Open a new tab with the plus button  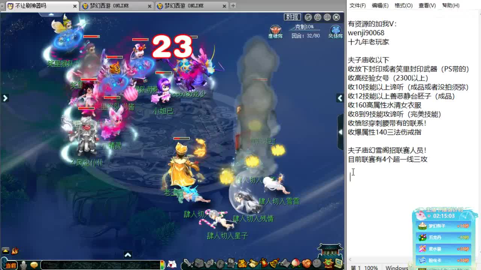(233, 5)
